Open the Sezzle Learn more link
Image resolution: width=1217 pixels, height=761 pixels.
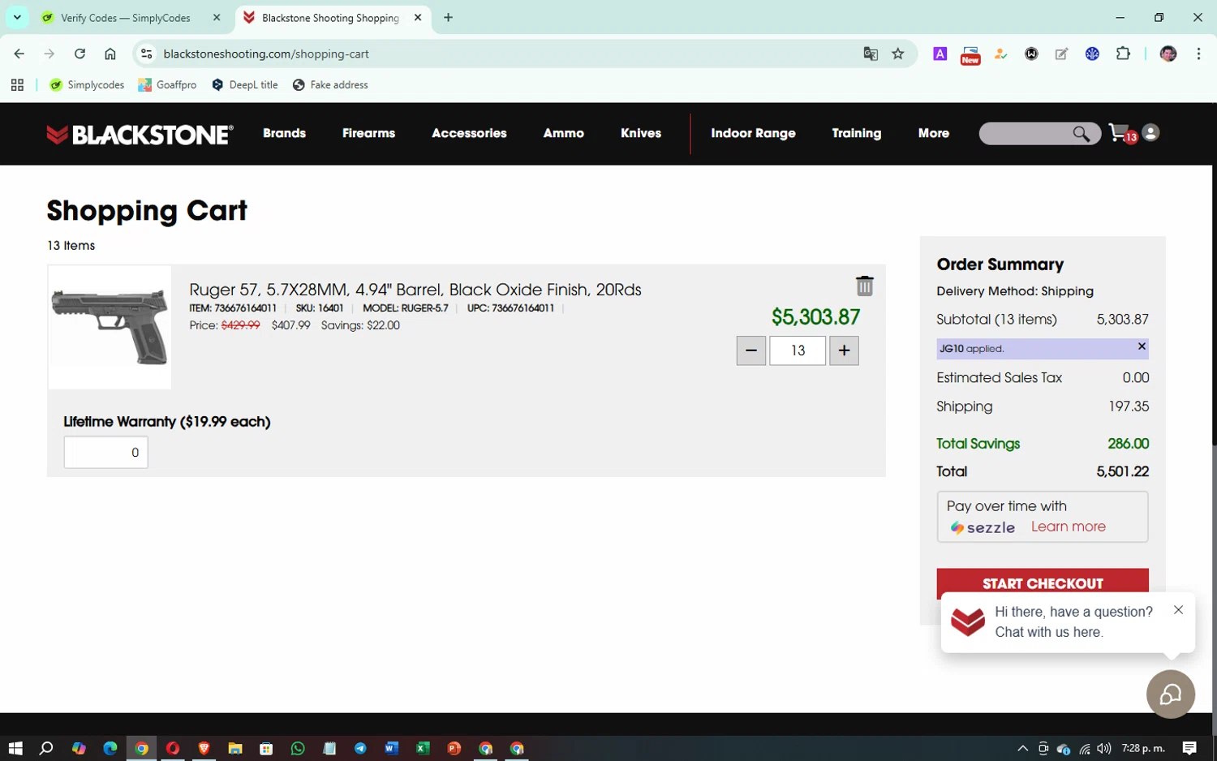tap(1068, 527)
